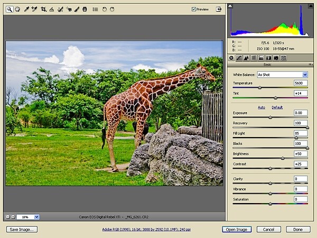Viewport: 317px width, 238px height.
Task: Open Camera Raw preferences dialog icon
Action: 95,9
